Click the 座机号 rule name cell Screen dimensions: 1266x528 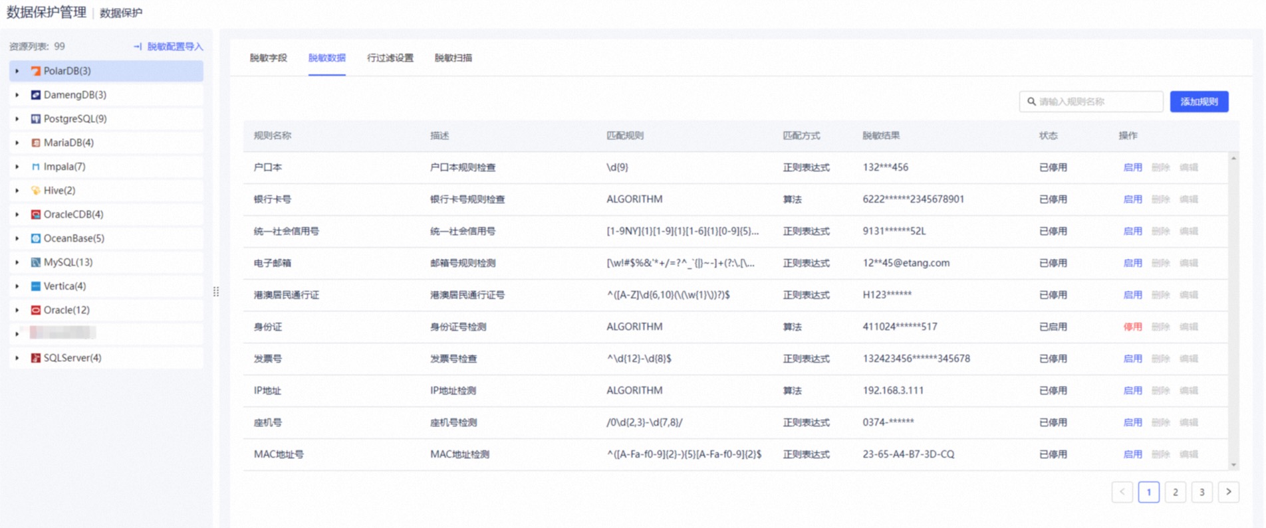[267, 422]
